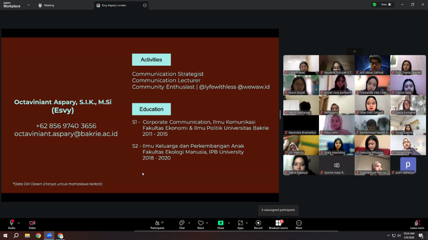This screenshot has height=240, width=428.
Task: Select Fidya Safitri's video tile
Action: click(337, 125)
